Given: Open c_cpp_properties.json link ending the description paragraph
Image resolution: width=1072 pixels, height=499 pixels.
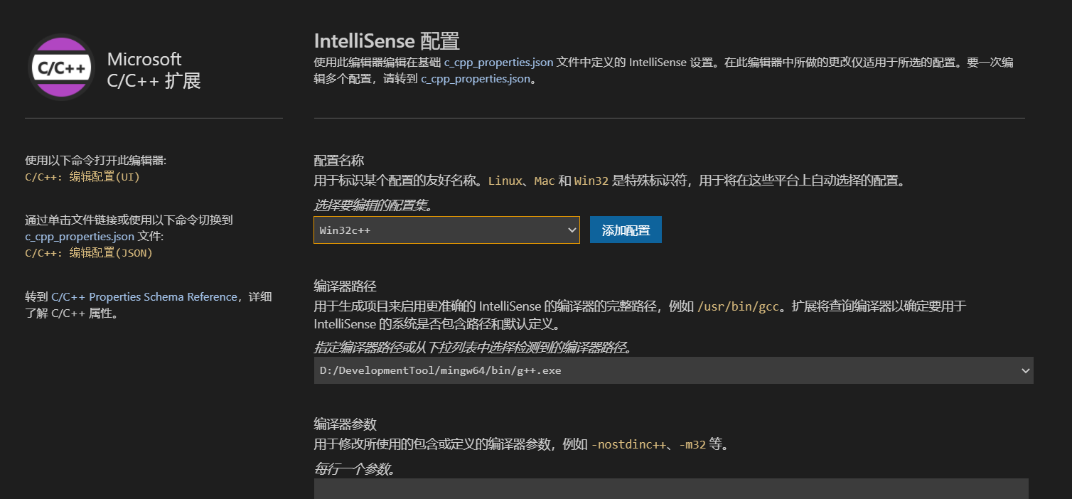Looking at the screenshot, I should (476, 79).
